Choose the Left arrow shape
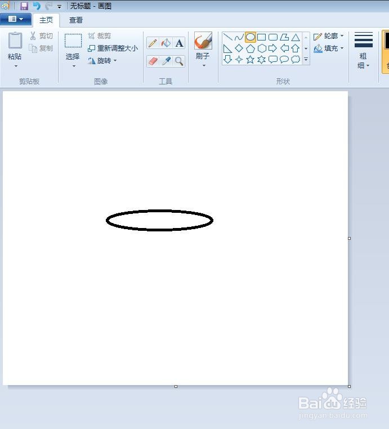The image size is (389, 429). pyautogui.click(x=284, y=48)
